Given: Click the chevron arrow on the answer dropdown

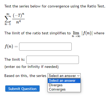Looking at the screenshot, I should click(x=78, y=76).
